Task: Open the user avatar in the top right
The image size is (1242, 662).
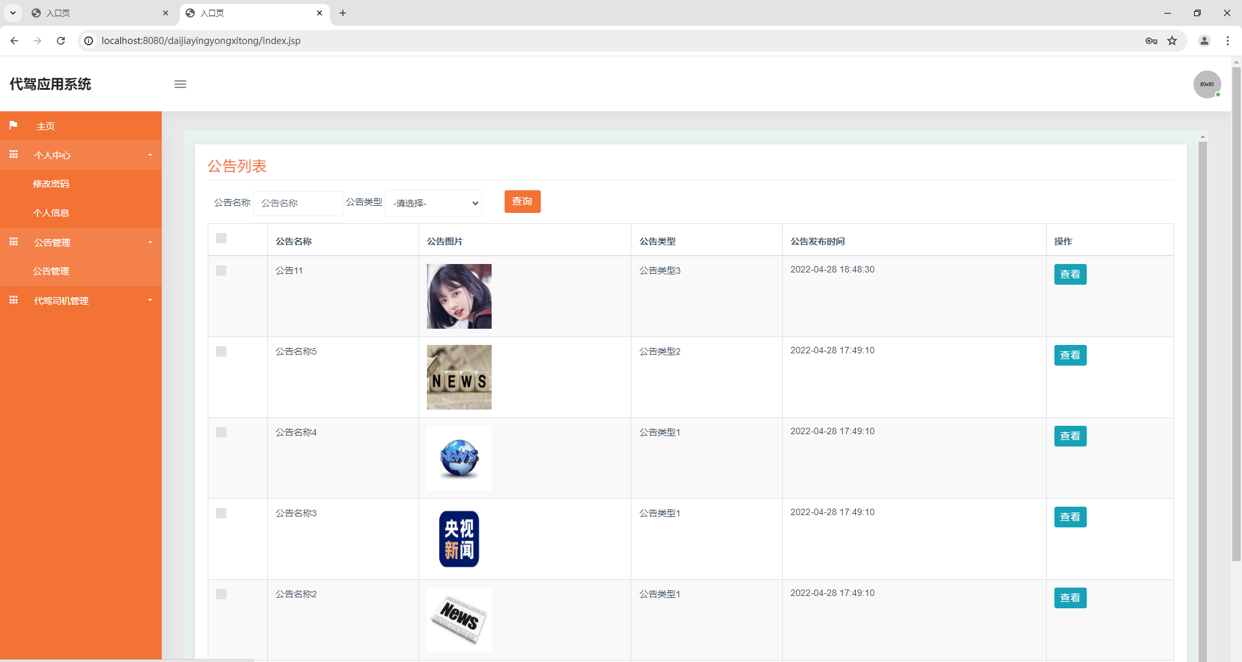Action: tap(1207, 84)
